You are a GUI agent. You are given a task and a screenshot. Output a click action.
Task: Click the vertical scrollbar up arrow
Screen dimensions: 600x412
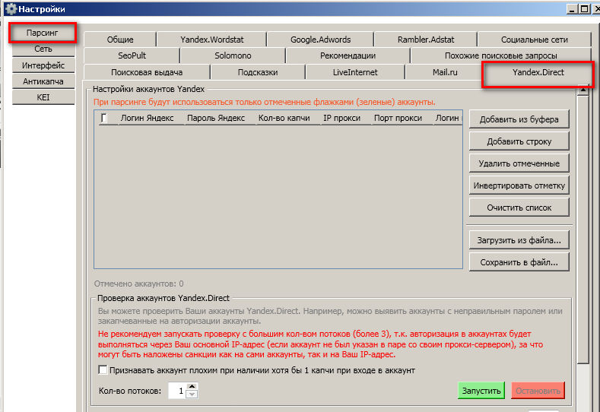point(583,90)
